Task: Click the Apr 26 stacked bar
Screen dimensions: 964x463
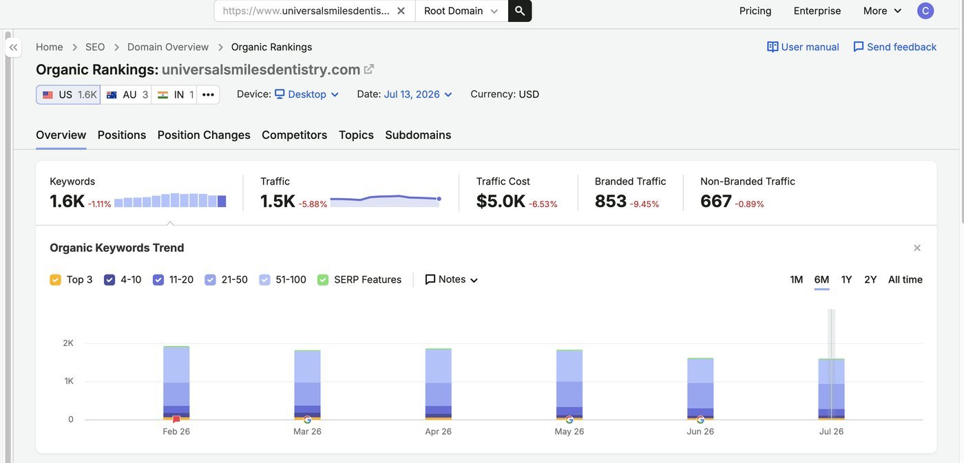Action: pyautogui.click(x=439, y=384)
